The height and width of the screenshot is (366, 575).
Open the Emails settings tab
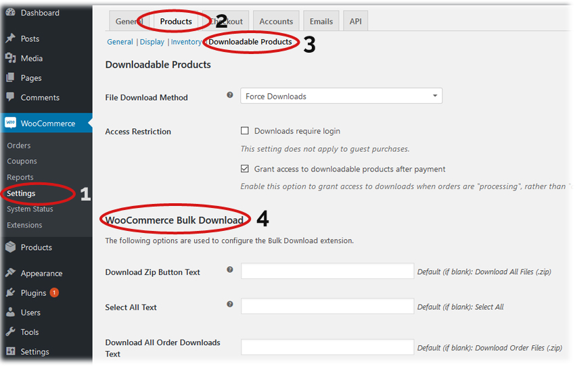321,22
